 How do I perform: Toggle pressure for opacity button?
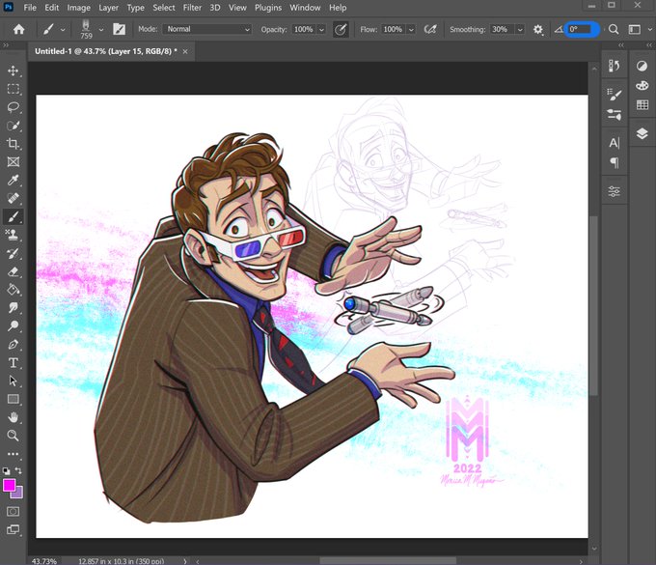pyautogui.click(x=341, y=29)
